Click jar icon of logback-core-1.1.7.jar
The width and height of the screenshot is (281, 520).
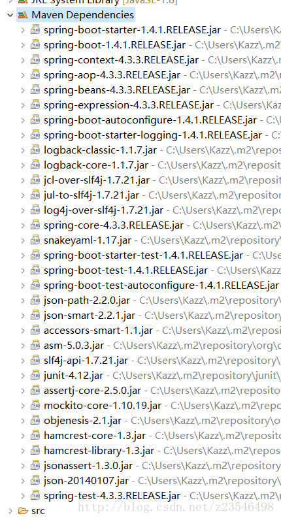[x=35, y=165]
